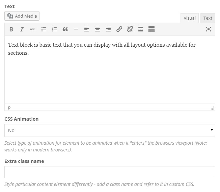The height and width of the screenshot is (192, 220).
Task: Click the insert link icon
Action: 119,29
